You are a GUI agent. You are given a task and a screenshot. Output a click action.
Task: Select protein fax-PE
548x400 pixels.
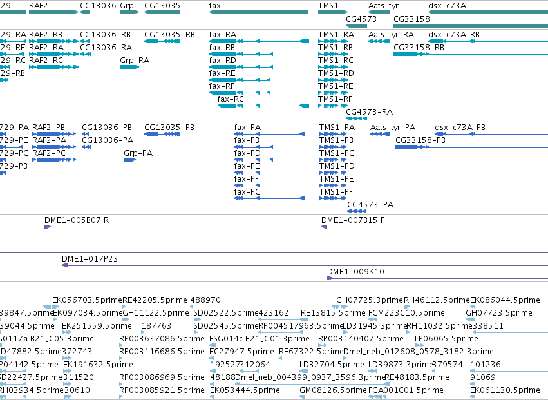pos(247,166)
